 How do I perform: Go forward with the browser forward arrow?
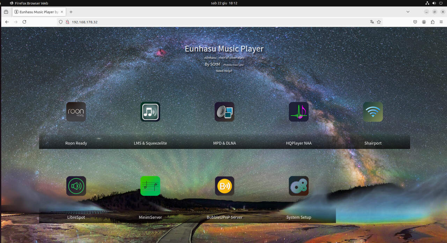point(15,22)
